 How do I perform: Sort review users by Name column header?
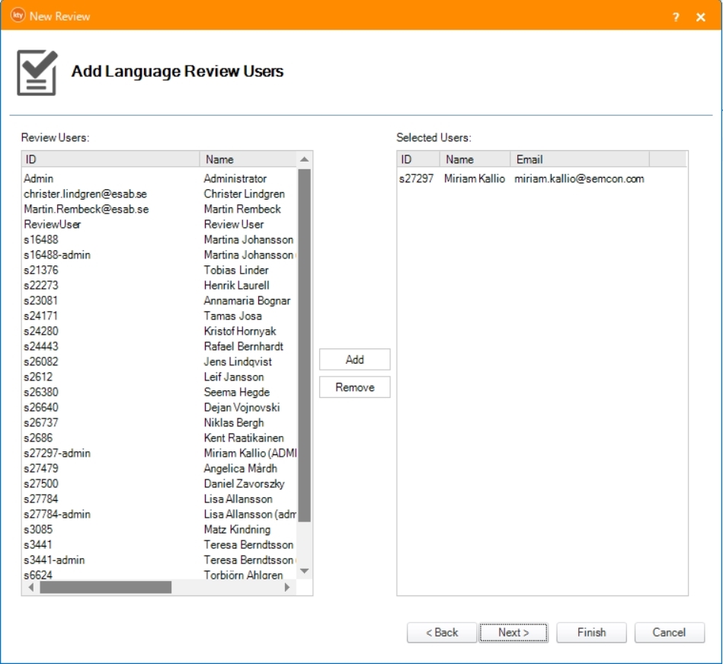click(x=248, y=159)
